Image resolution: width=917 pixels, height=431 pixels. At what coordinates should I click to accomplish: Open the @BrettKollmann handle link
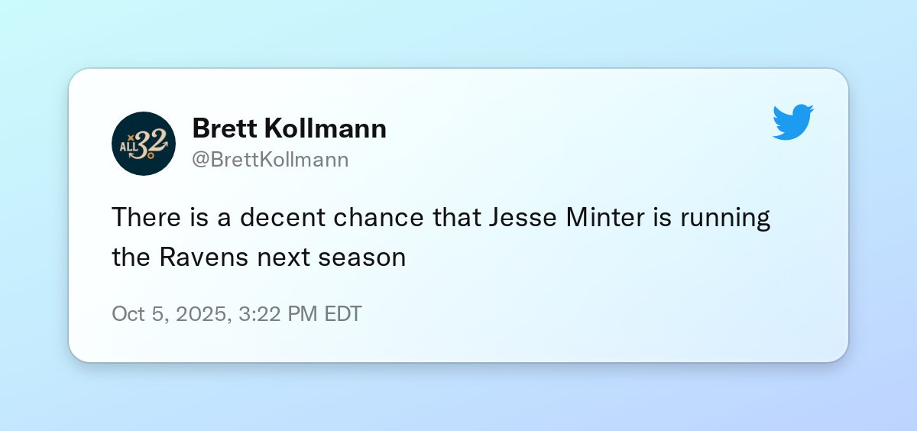coord(271,160)
